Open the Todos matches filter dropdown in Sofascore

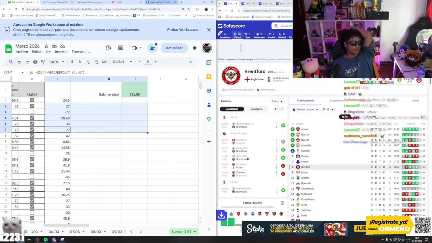[x=277, y=101]
